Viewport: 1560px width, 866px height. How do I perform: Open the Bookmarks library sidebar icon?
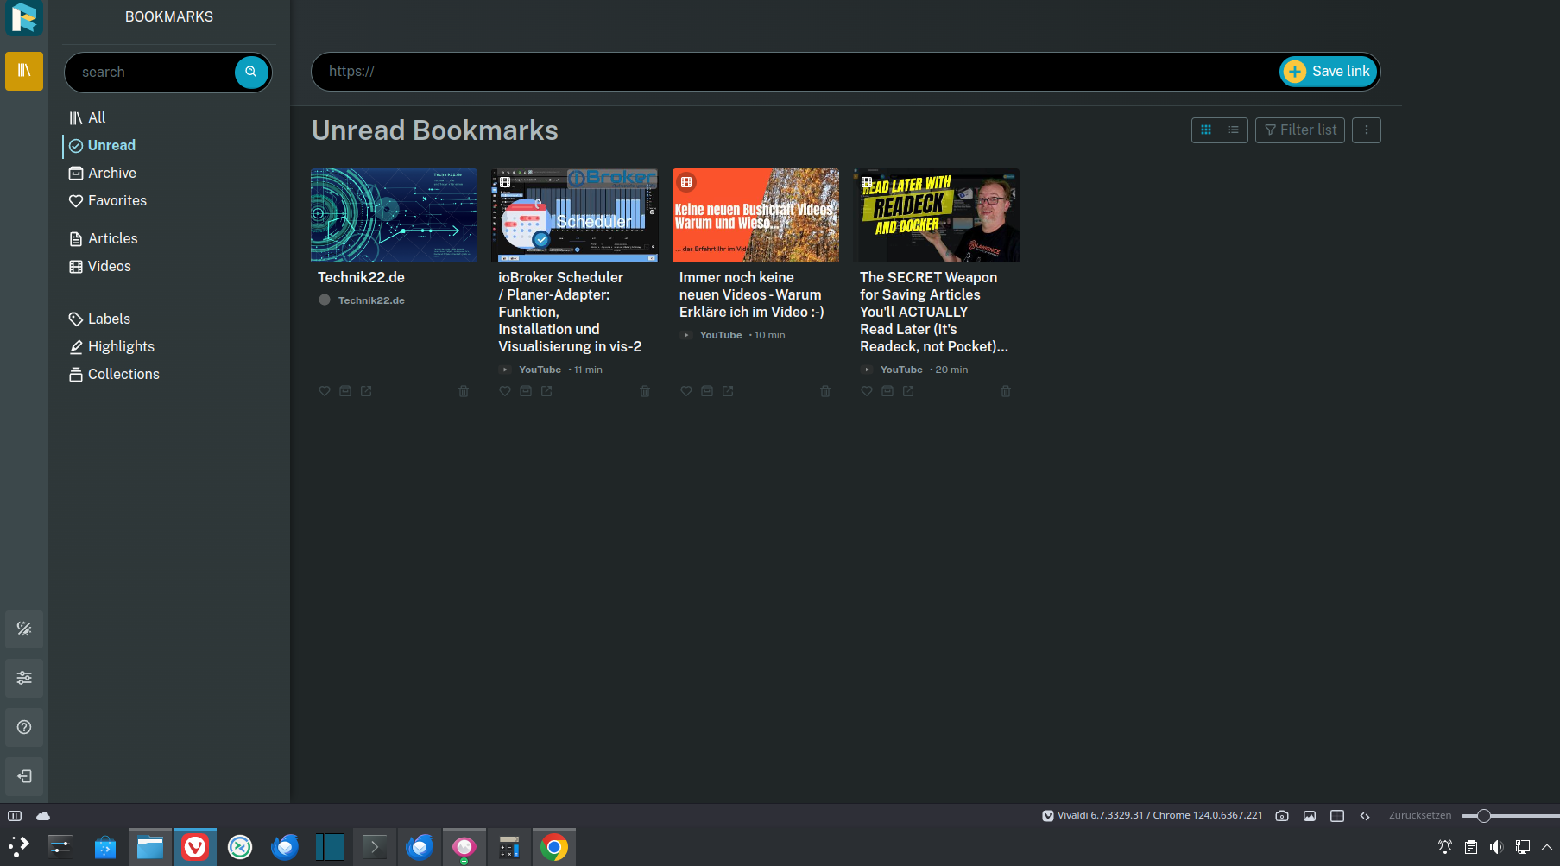[24, 71]
